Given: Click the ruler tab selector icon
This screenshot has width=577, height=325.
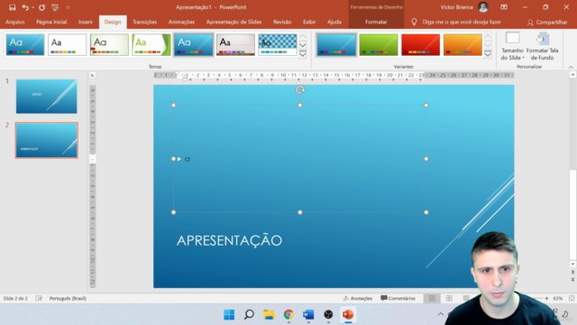Looking at the screenshot, I should pos(92,75).
